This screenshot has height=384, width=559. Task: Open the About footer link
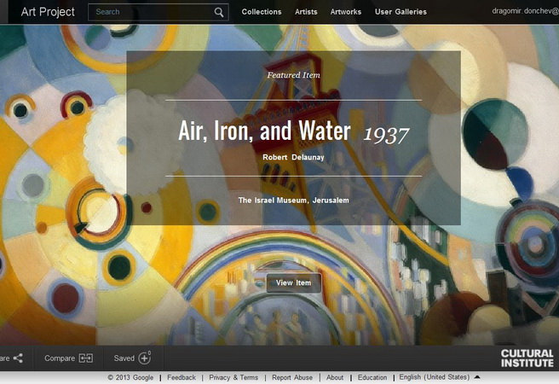(x=335, y=377)
